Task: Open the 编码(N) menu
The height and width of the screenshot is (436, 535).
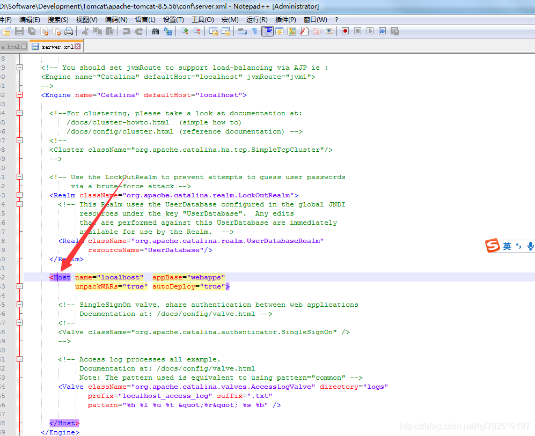Action: coord(116,20)
